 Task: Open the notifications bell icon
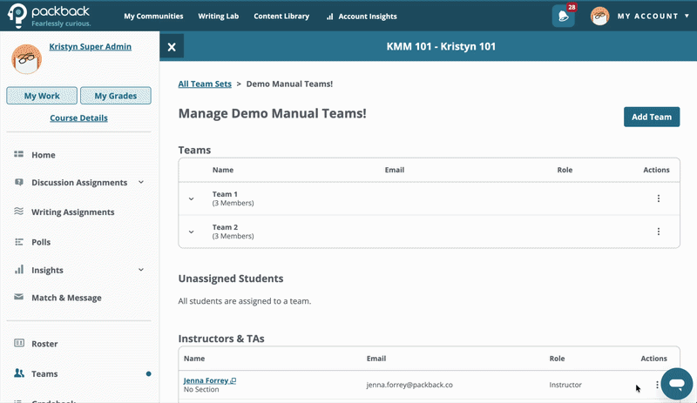point(563,17)
